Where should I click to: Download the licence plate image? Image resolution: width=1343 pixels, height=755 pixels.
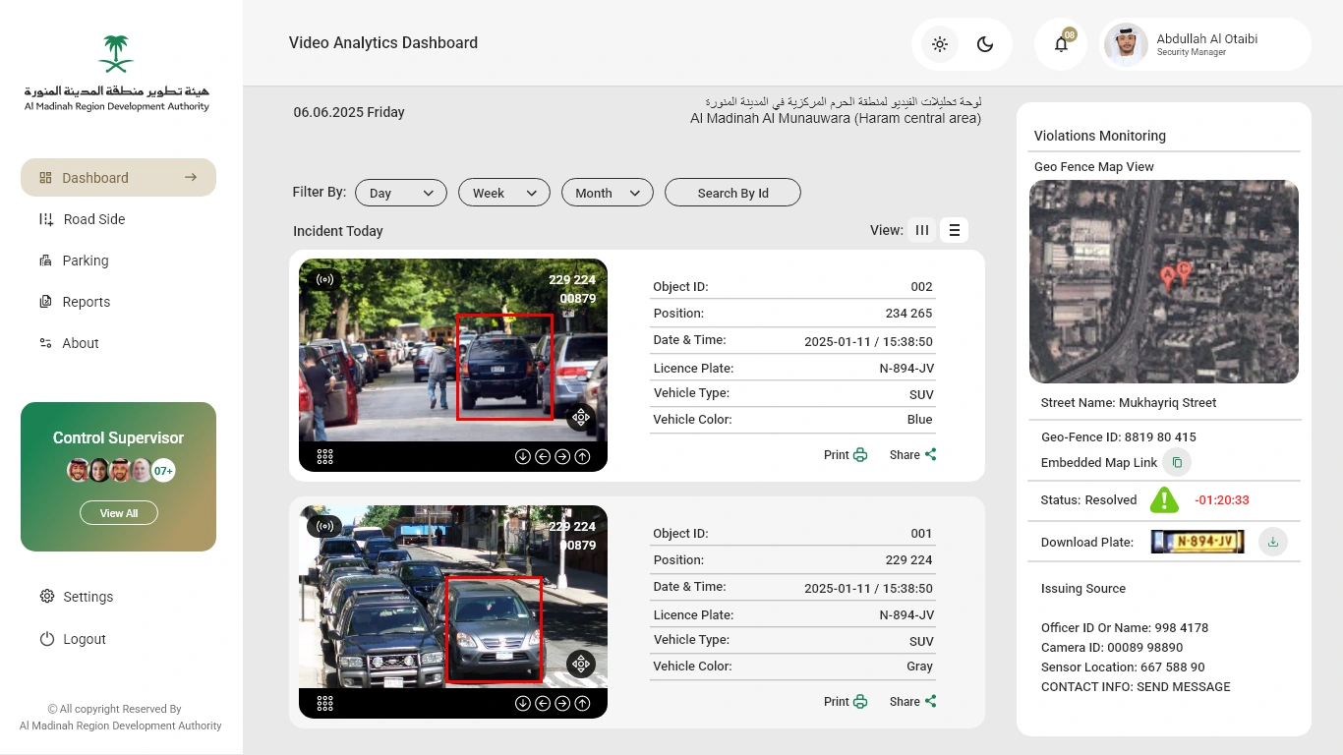click(1273, 542)
